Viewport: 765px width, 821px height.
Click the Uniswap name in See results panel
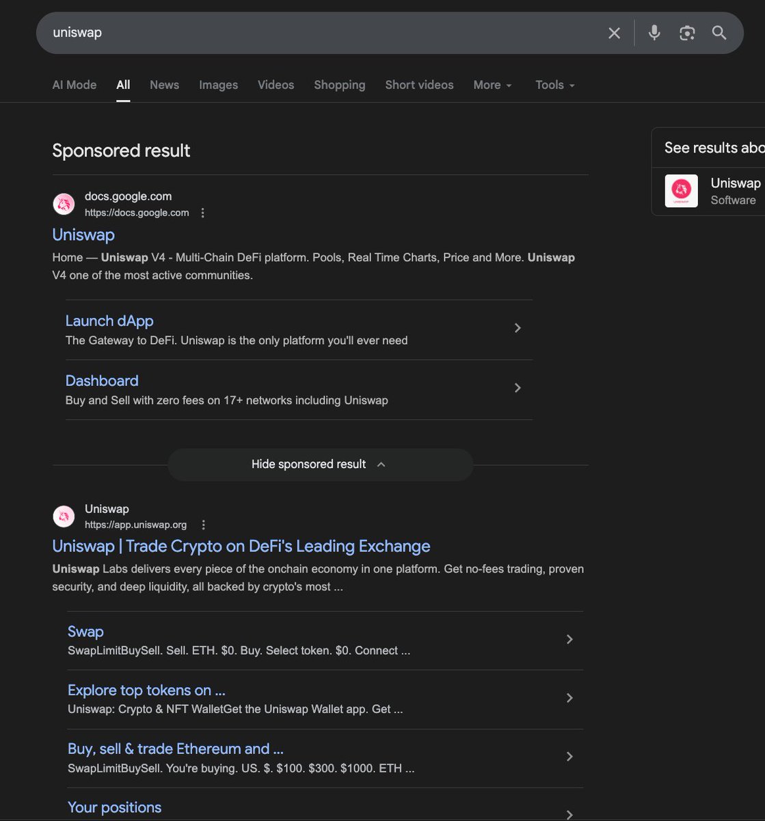click(736, 183)
